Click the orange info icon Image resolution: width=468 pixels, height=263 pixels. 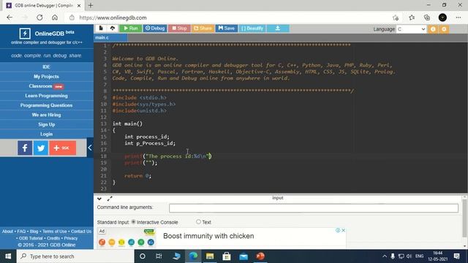point(433,29)
